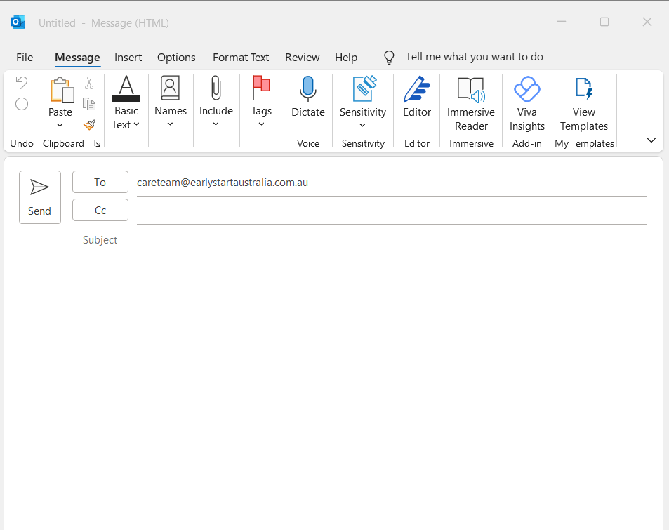
Task: Click the Cc recipients button
Action: (x=100, y=211)
